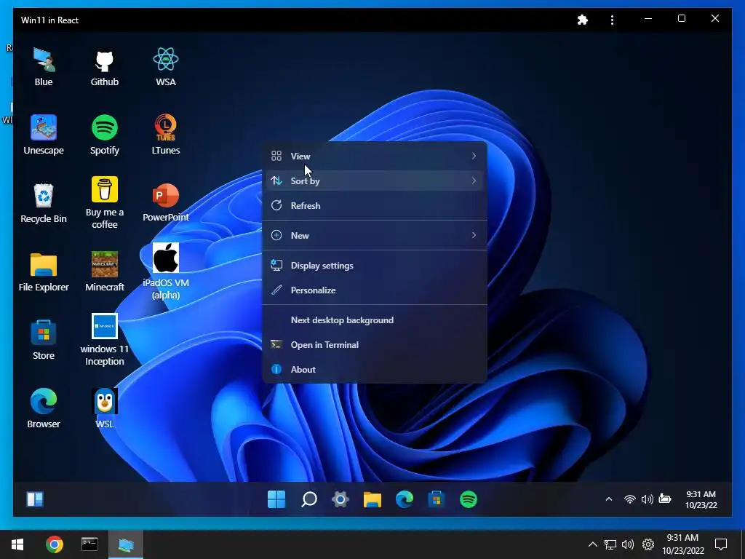This screenshot has height=559, width=745.
Task: Open the host Windows Start button
Action: click(17, 544)
